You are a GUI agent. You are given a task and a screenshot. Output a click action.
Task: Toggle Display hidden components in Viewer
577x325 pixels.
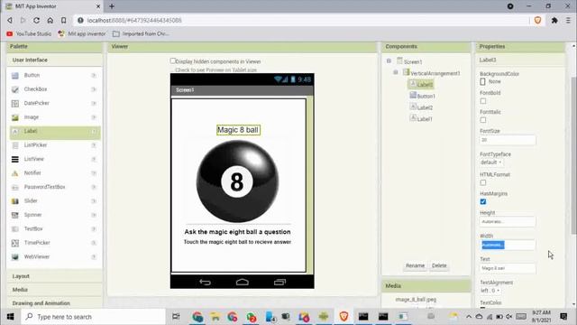click(172, 60)
